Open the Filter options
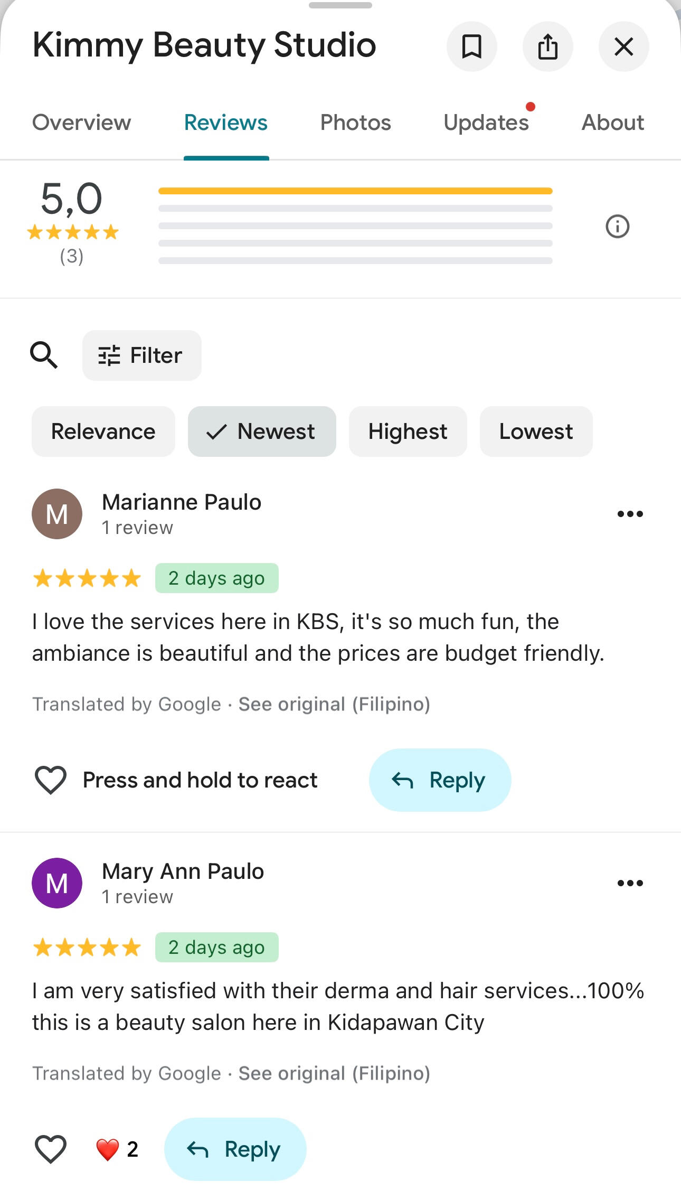 pyautogui.click(x=141, y=355)
